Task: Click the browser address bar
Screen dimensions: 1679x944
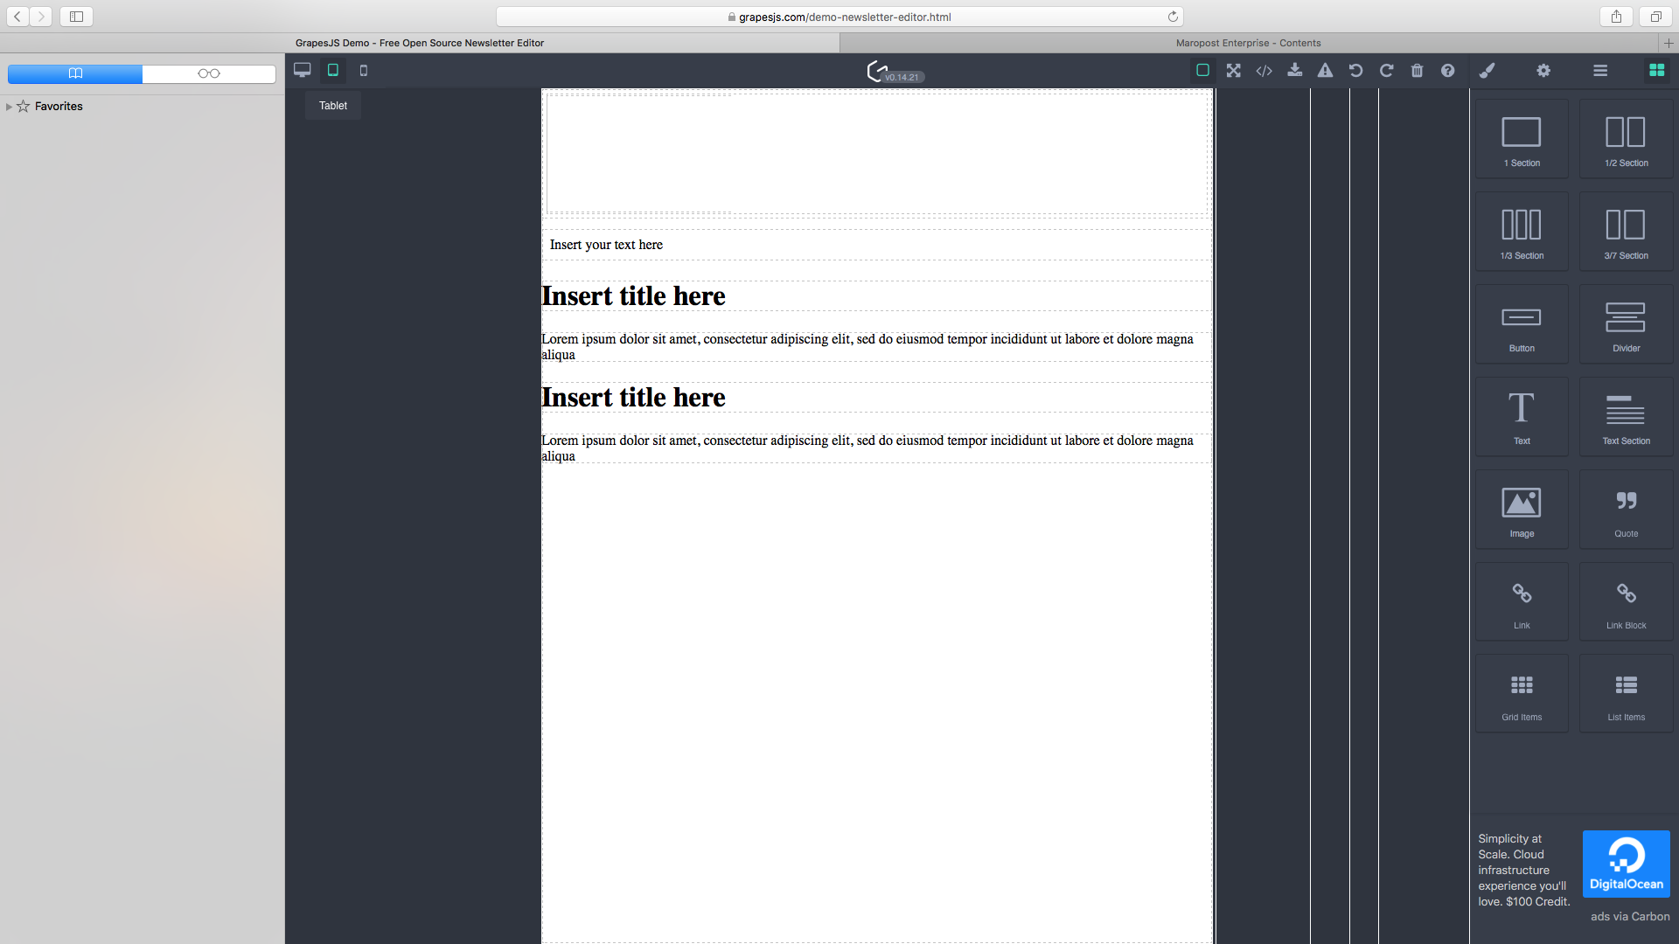Action: (x=839, y=17)
